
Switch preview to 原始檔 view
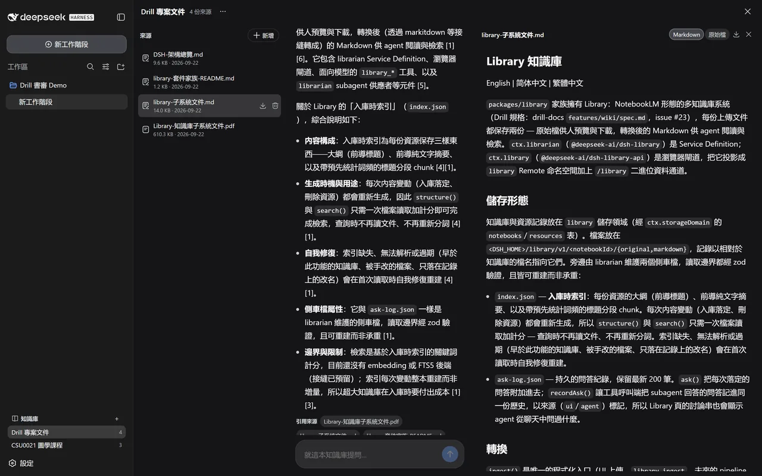pos(717,35)
